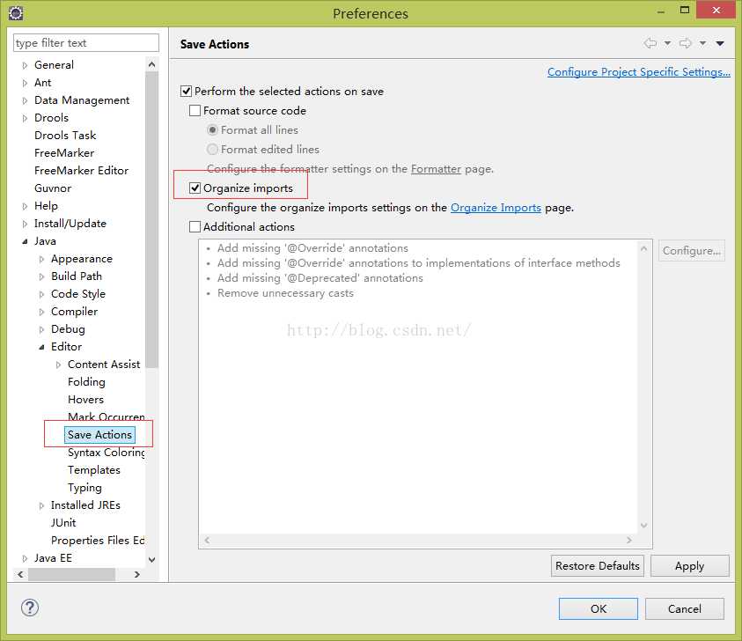Expand the Help tree node
Screen dimensions: 742x641
[25, 206]
